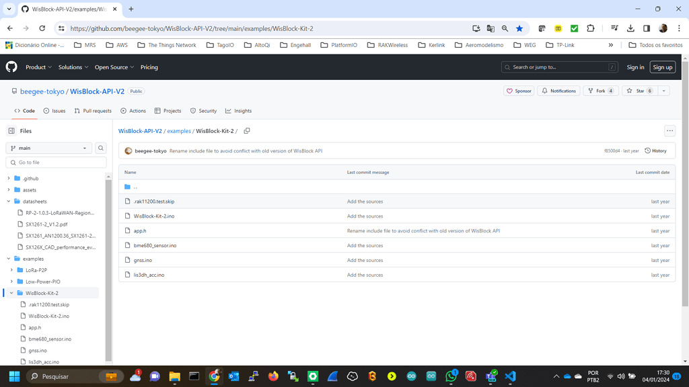Bookmark star icon in address bar
The height and width of the screenshot is (387, 689).
click(519, 29)
